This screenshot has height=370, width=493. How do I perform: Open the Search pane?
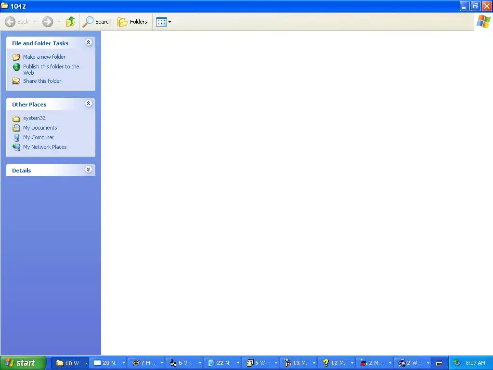[97, 22]
